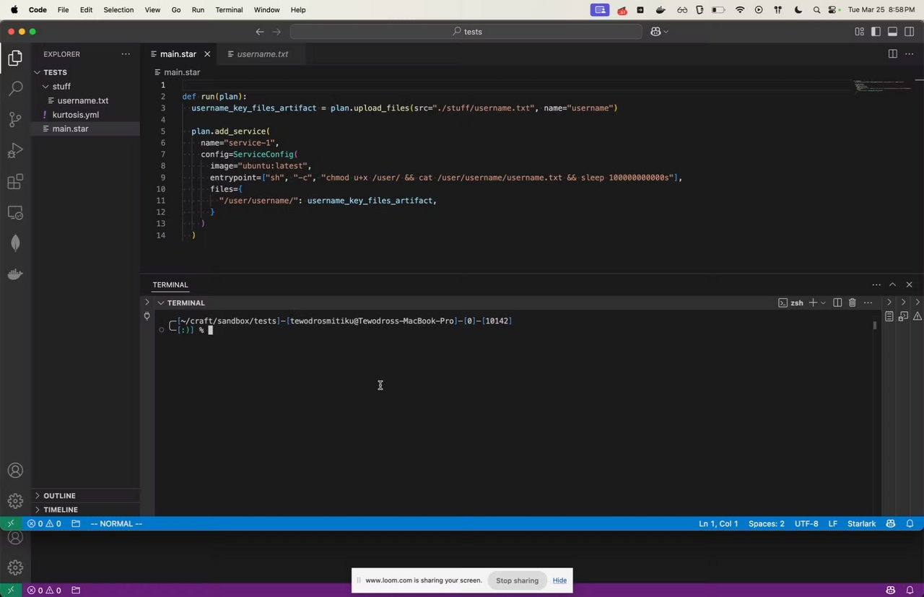The height and width of the screenshot is (597, 924).
Task: Collapse the stuff folder
Action: pyautogui.click(x=45, y=87)
